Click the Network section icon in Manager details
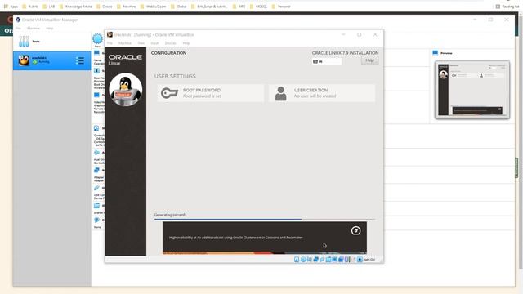Image resolution: width=523 pixels, height=294 pixels. click(96, 171)
